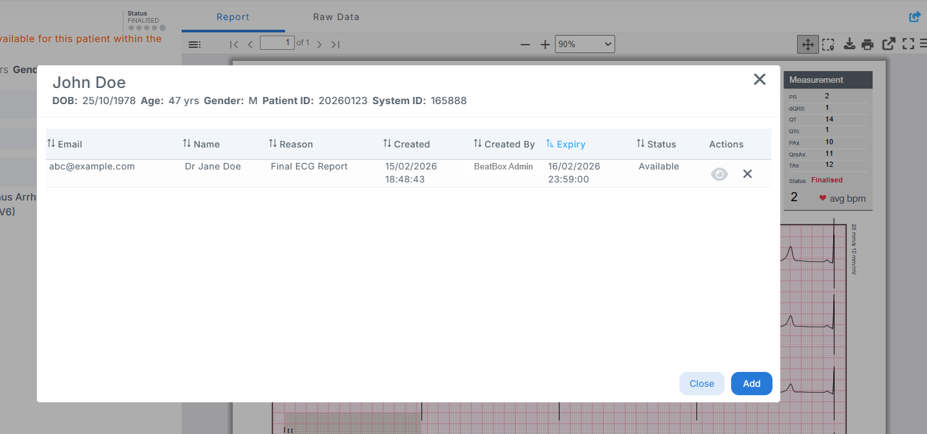
Task: Enter fullscreen view of the report
Action: tap(908, 44)
